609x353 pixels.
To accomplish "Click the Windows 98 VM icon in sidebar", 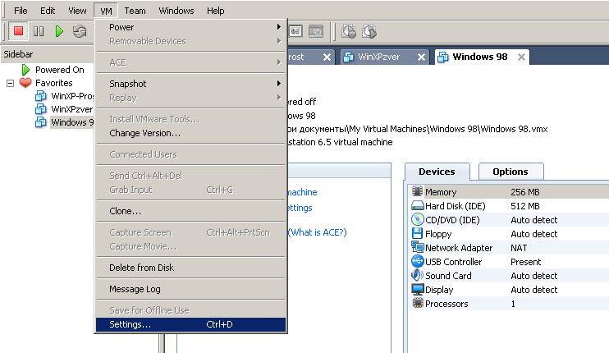I will pos(41,122).
